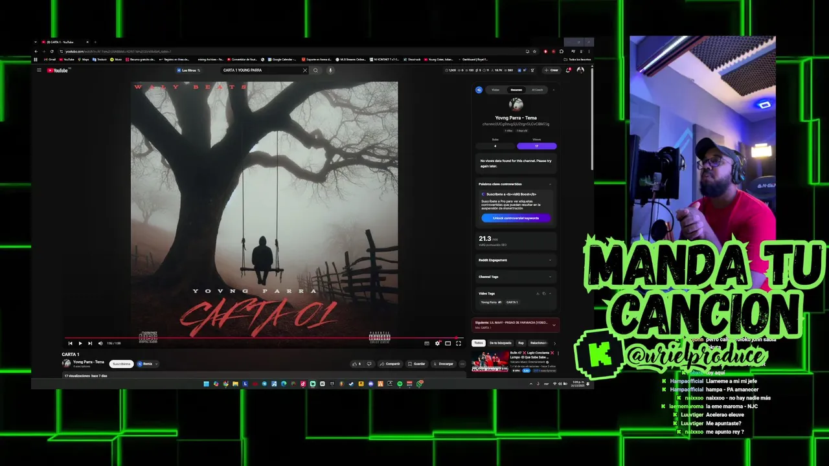This screenshot has width=829, height=466.
Task: Mute the video volume
Action: tap(100, 343)
